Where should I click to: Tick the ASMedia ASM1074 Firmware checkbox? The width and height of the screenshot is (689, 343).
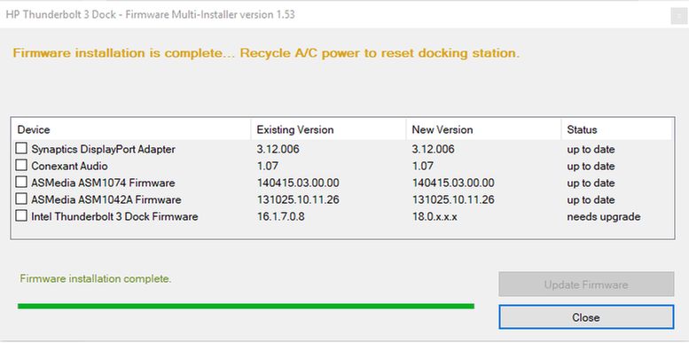pos(21,183)
